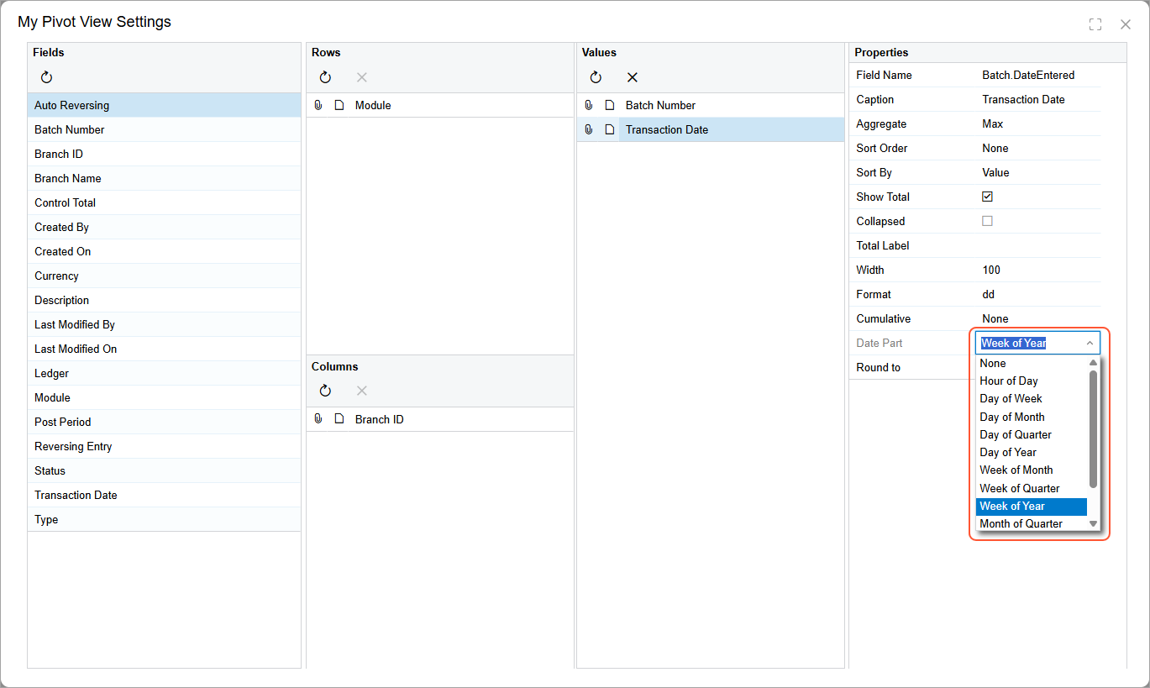The height and width of the screenshot is (688, 1150).
Task: Select Last Modified By field
Action: point(164,324)
